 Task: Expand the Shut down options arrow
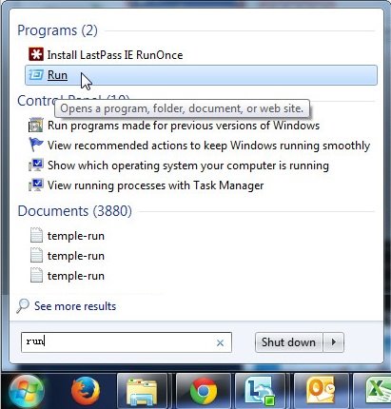[333, 342]
